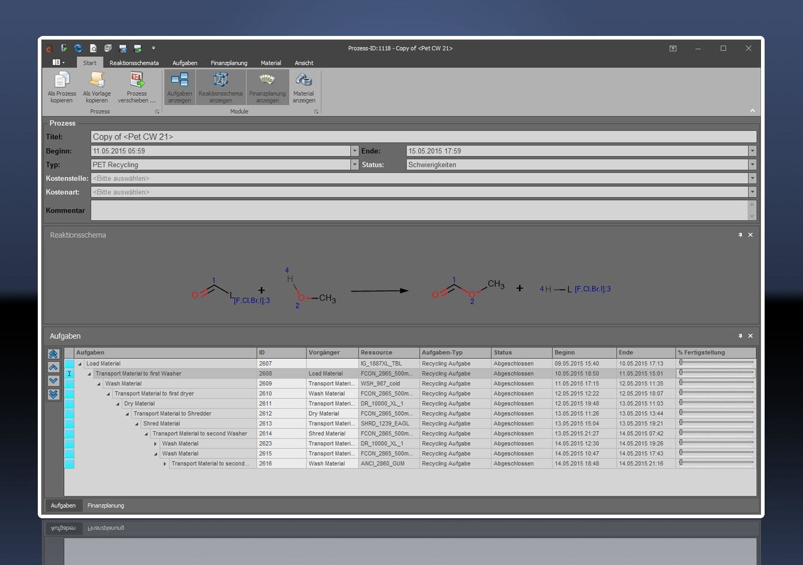
Task: Open the Ende date dropdown
Action: click(752, 151)
